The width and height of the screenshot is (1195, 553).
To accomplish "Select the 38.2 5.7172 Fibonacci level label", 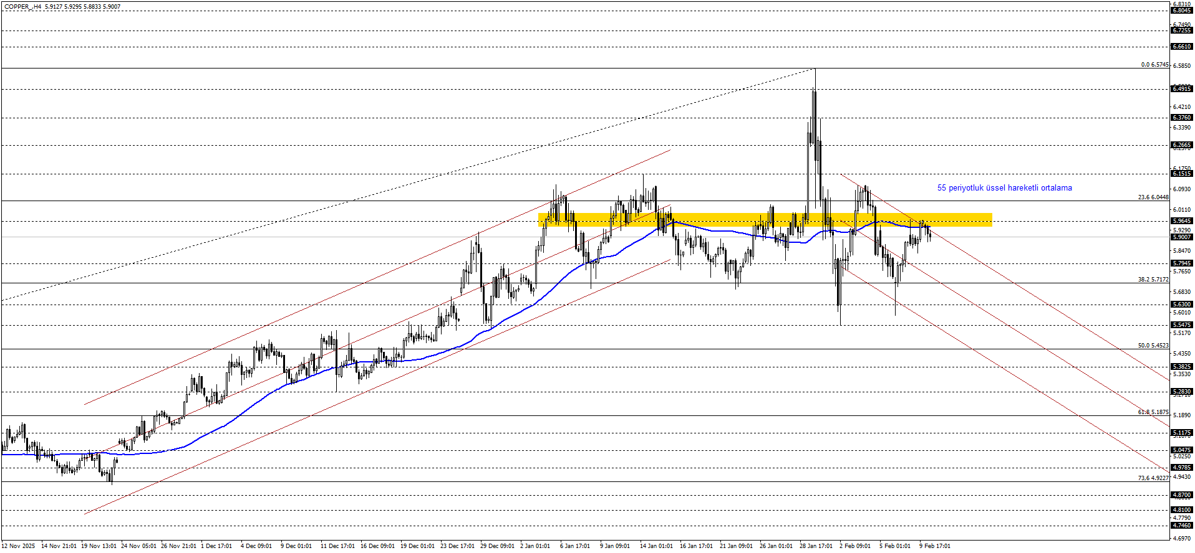I will pos(1153,280).
